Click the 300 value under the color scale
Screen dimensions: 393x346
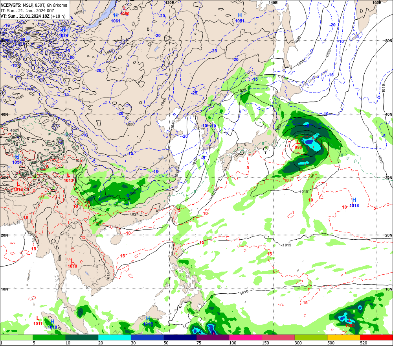click(x=298, y=343)
